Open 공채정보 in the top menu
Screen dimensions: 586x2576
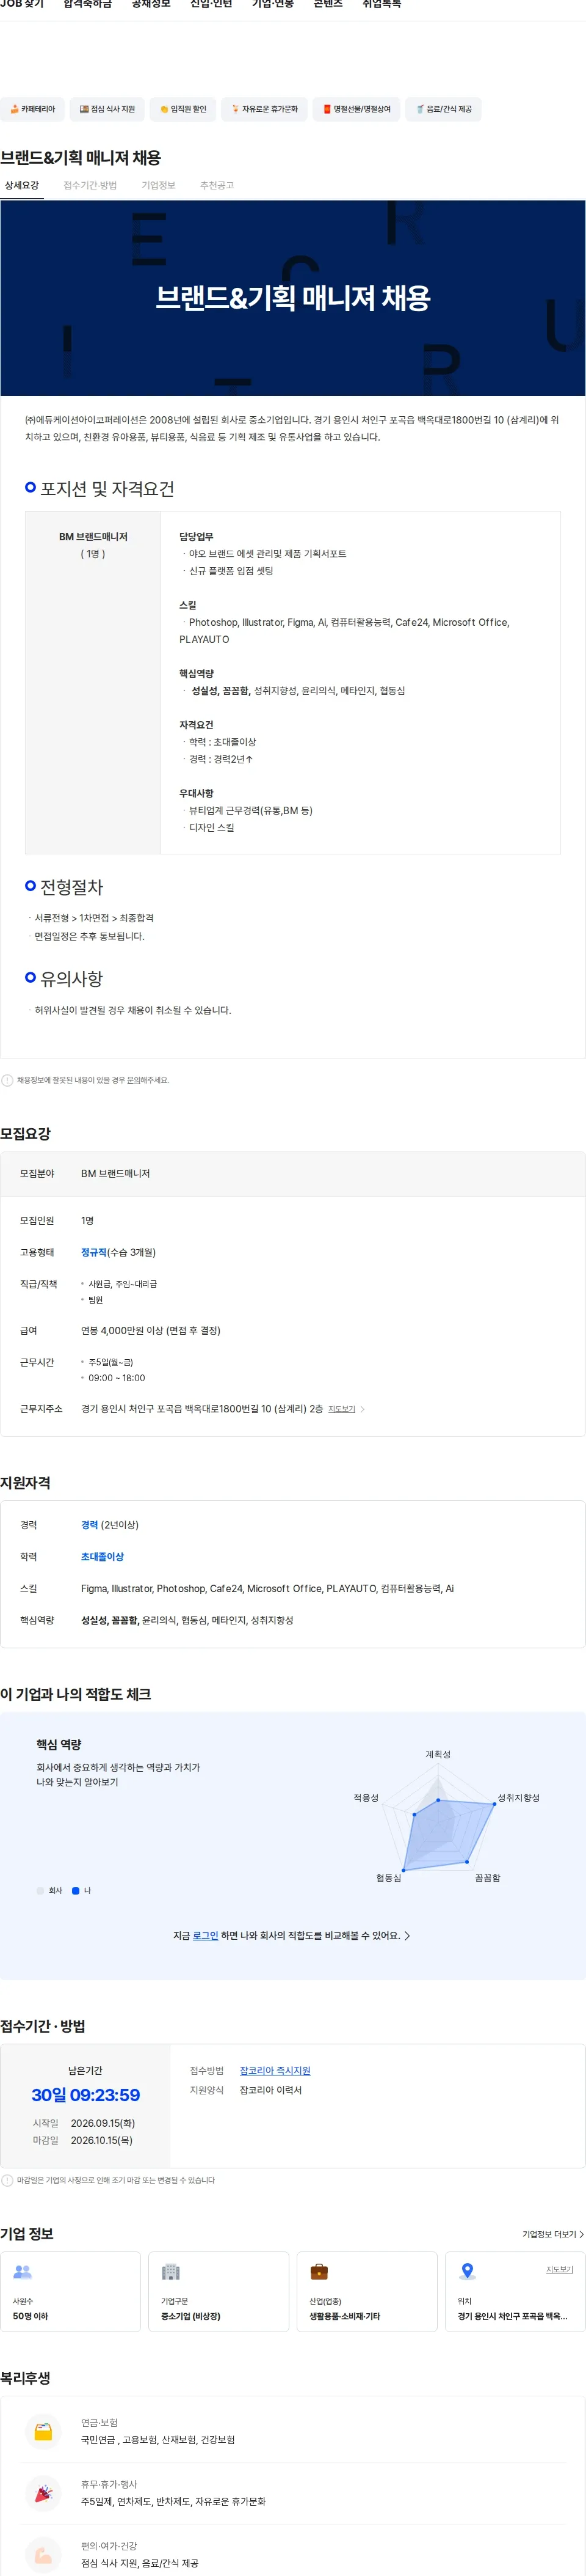click(151, 5)
